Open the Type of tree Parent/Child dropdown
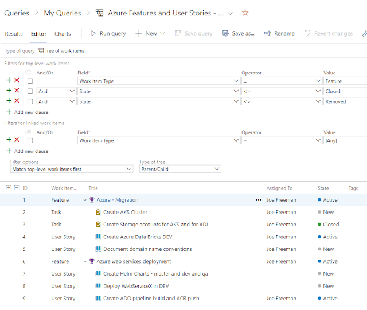The height and width of the screenshot is (310, 367). [180, 169]
